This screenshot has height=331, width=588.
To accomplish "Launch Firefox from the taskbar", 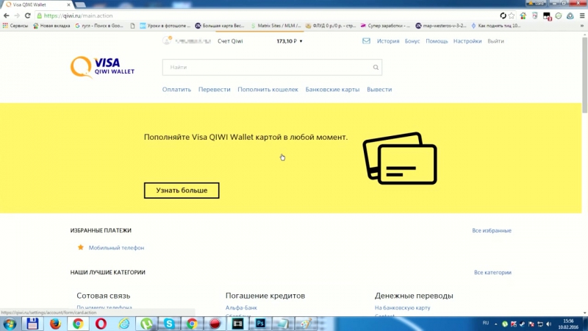I will pos(55,324).
